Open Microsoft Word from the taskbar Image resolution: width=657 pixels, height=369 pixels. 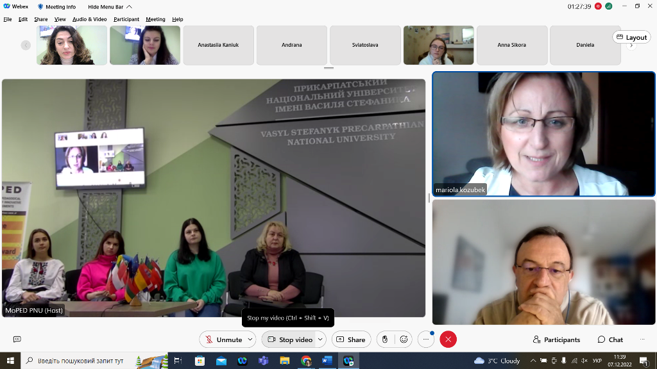tap(327, 361)
